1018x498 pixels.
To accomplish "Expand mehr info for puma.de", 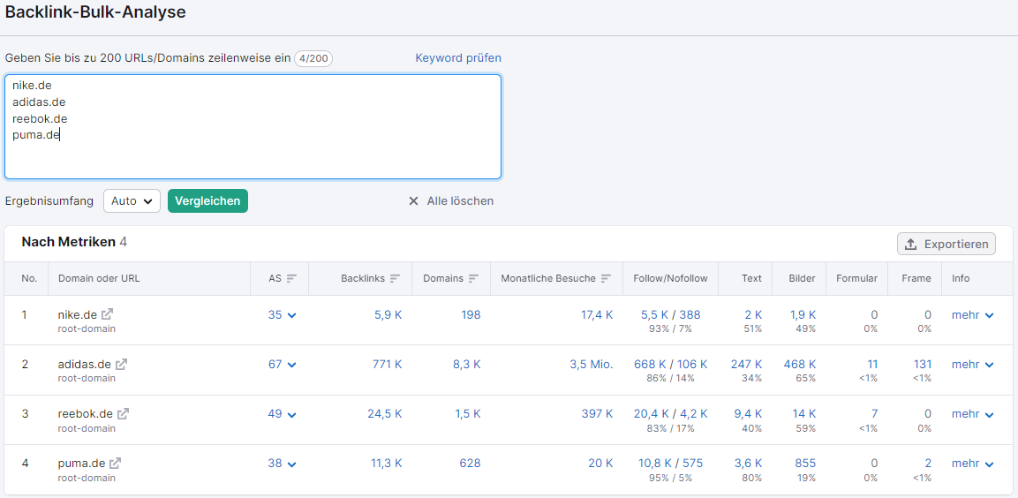I will [x=973, y=464].
